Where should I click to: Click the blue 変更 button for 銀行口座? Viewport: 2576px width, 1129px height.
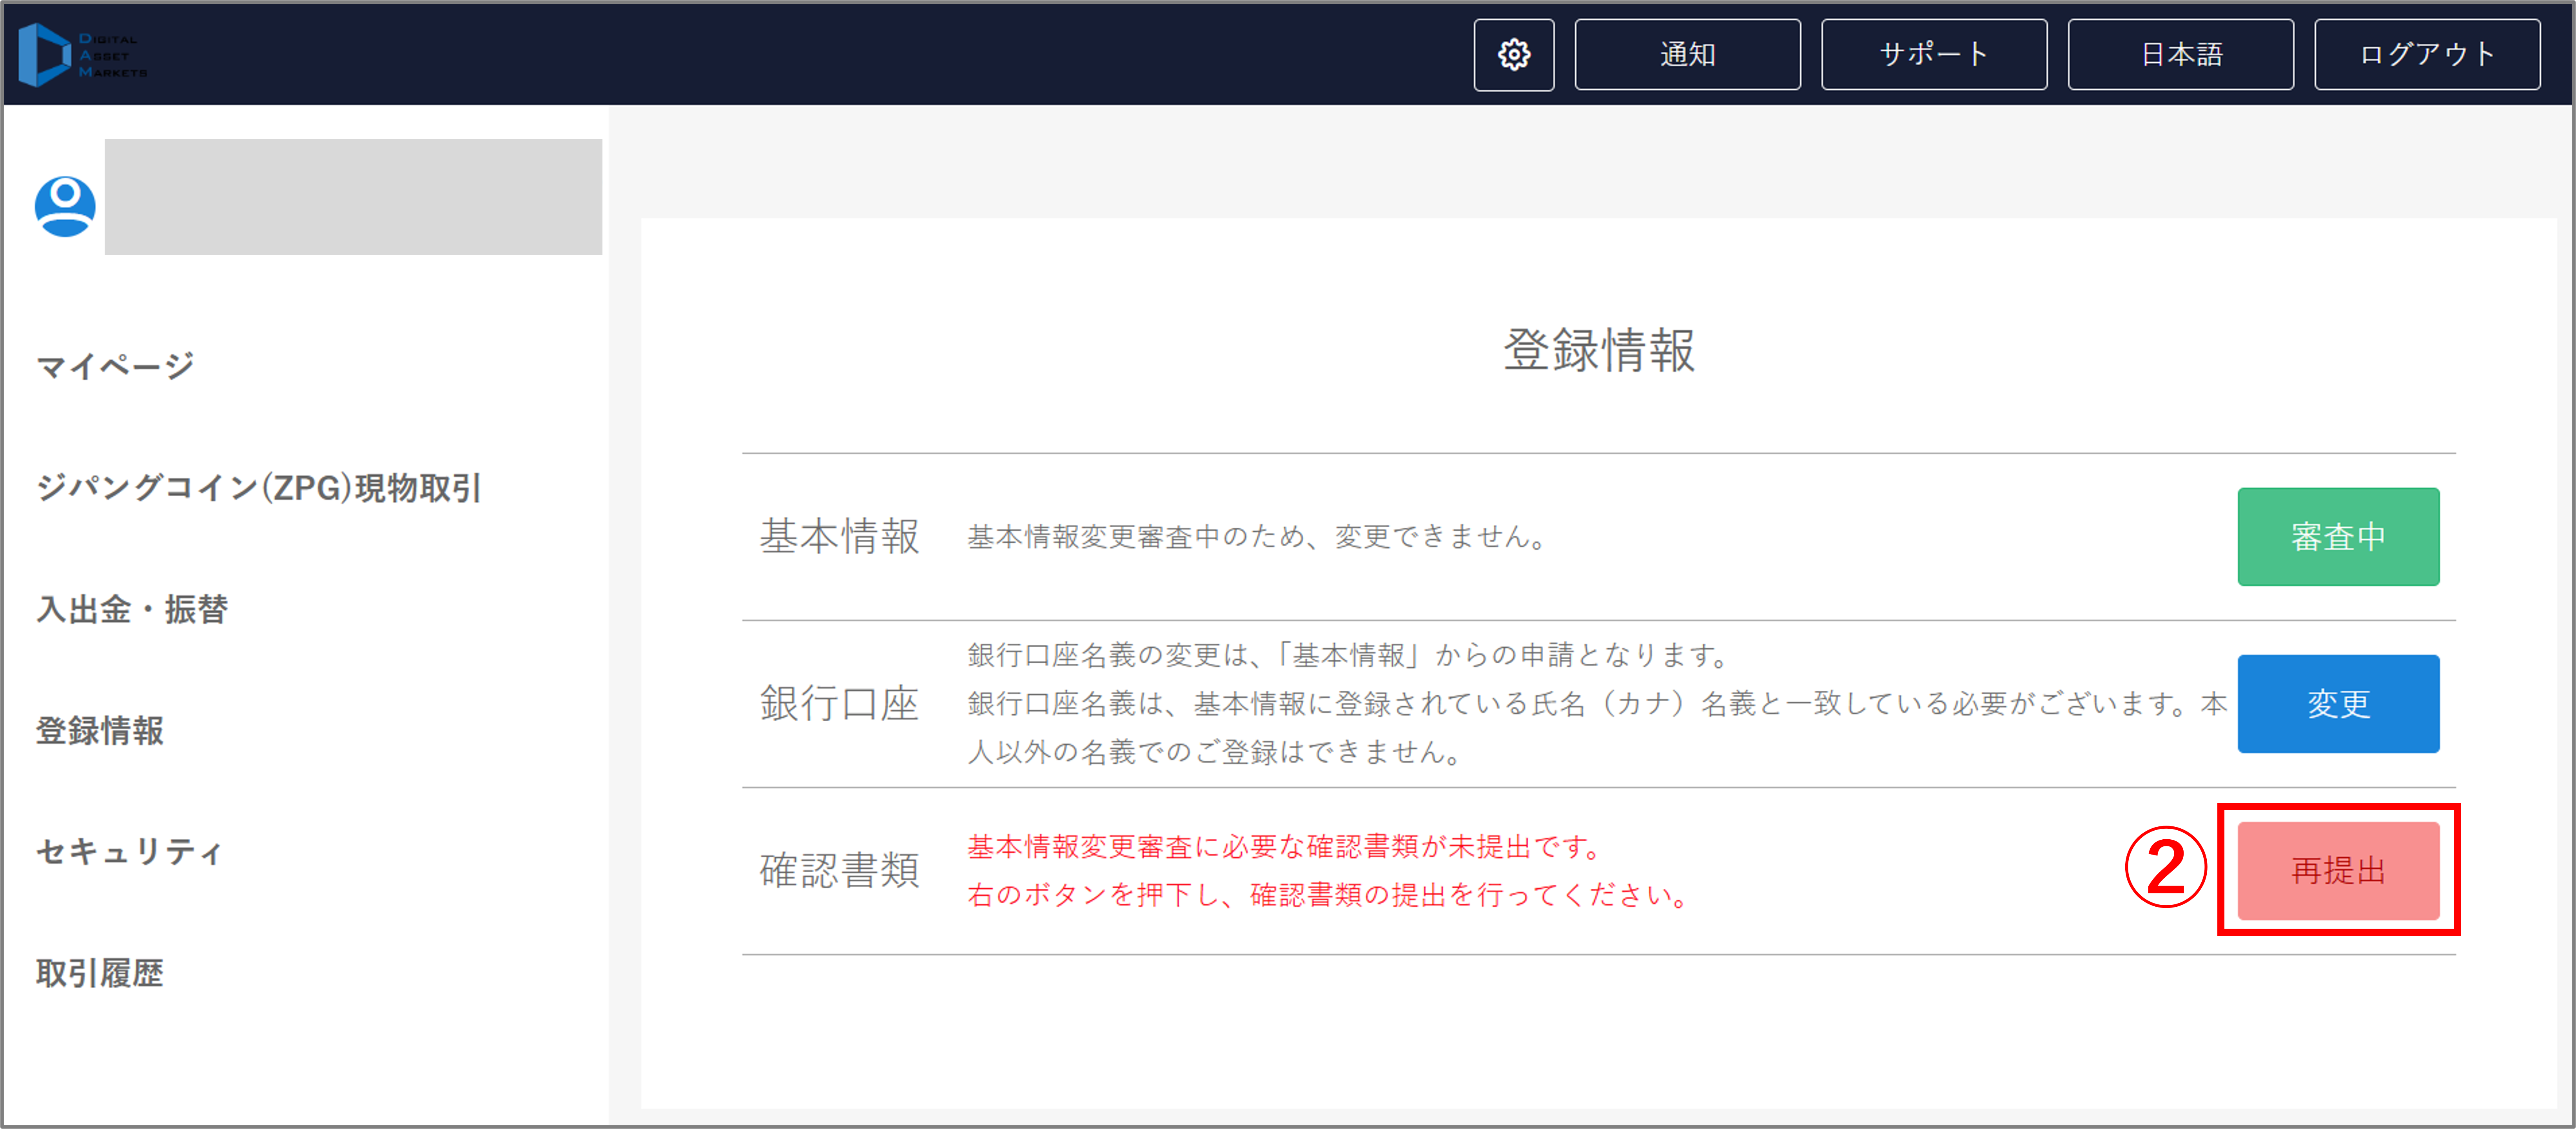tap(2338, 704)
